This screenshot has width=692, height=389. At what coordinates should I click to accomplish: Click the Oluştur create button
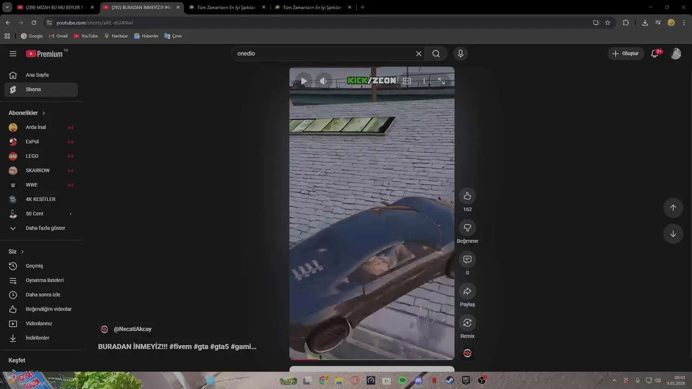coord(626,53)
